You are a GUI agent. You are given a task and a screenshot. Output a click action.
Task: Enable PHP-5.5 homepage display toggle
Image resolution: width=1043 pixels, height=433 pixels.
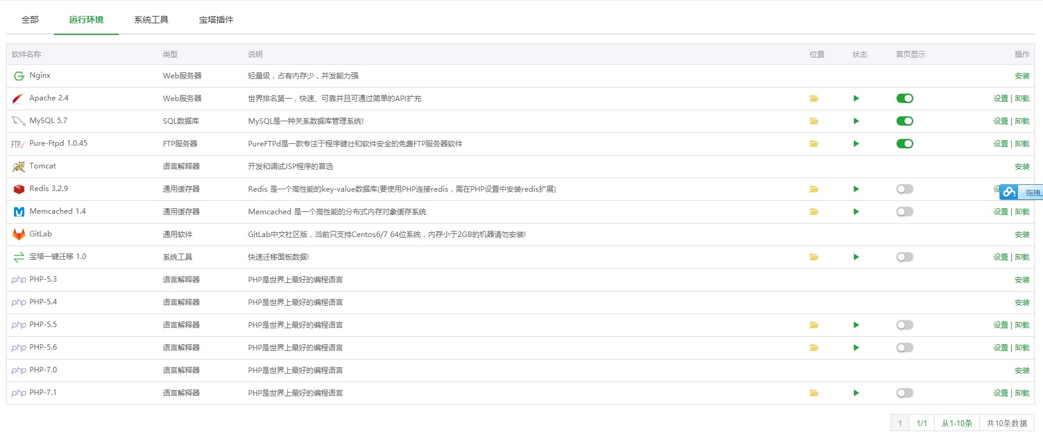(905, 325)
